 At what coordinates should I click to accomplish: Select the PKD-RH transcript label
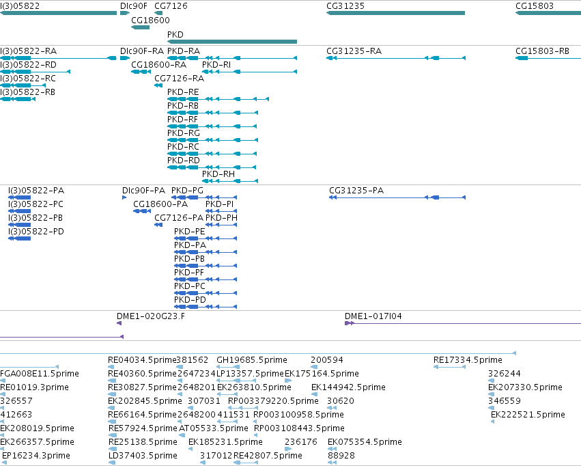218,174
